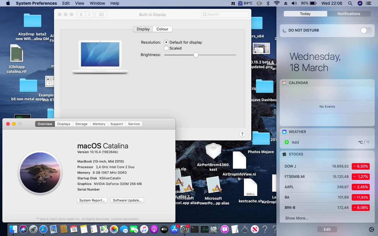The width and height of the screenshot is (378, 236).
Task: Click the Notification Centre menu bar icon
Action: [x=368, y=3]
